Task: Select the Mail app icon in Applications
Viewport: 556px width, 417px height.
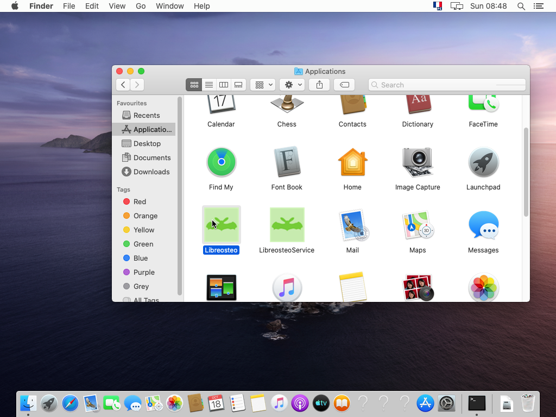Action: 353,225
